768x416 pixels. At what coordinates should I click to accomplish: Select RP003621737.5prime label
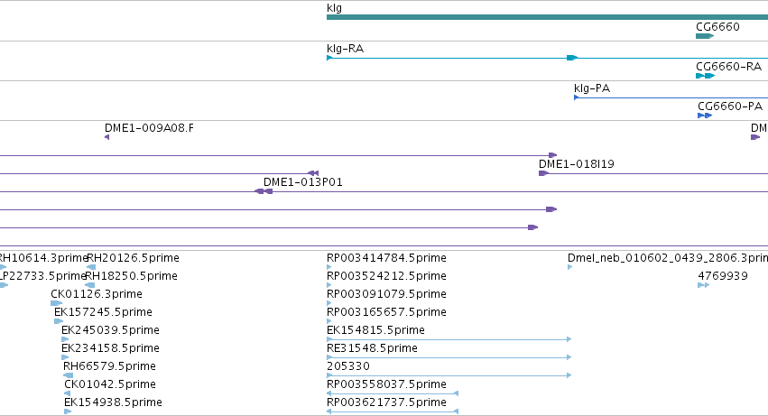point(386,402)
